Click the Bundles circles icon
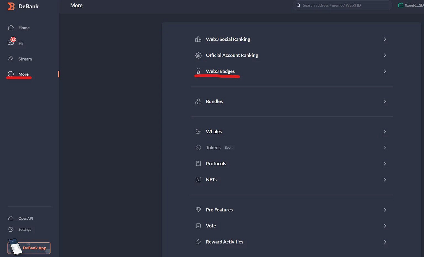 pyautogui.click(x=198, y=101)
